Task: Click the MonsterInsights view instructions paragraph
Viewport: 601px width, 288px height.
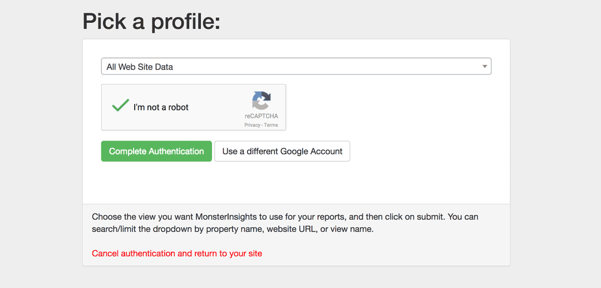Action: click(x=284, y=222)
